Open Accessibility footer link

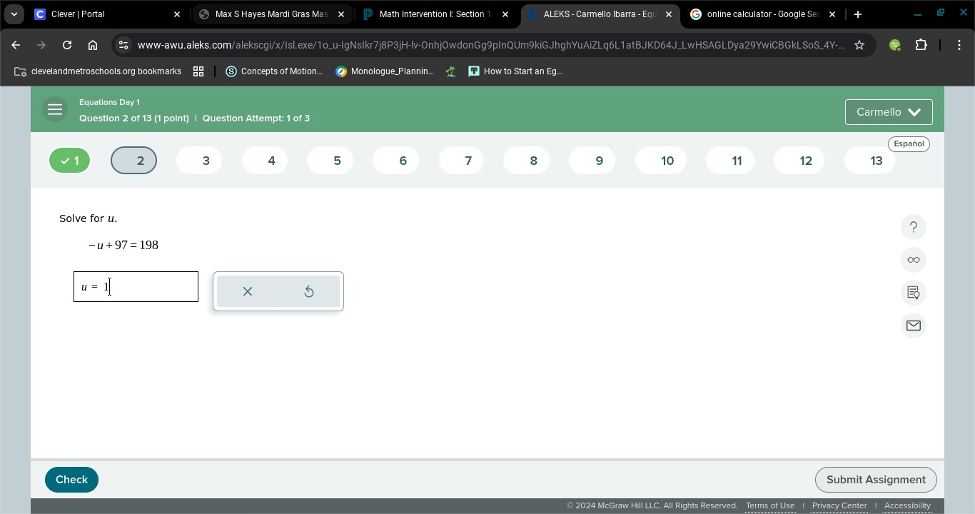point(907,505)
